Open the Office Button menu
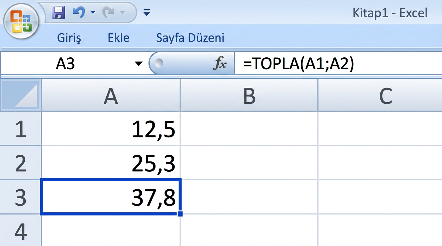Screen dimensions: 442x246 coord(21,22)
